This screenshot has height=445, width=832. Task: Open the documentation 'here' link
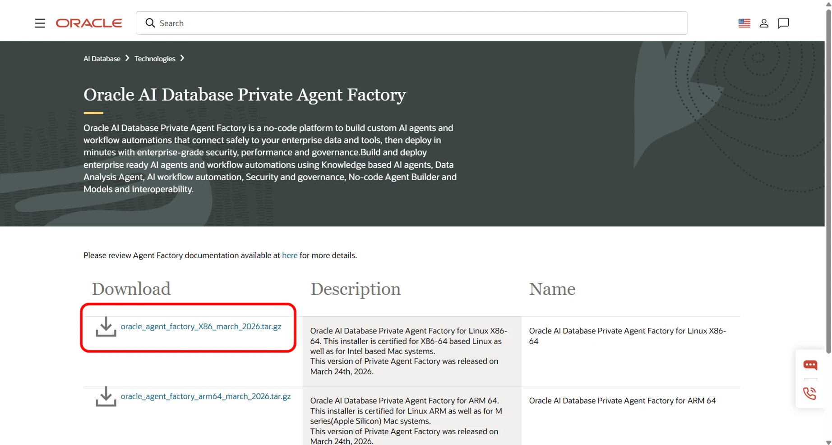[x=290, y=255]
